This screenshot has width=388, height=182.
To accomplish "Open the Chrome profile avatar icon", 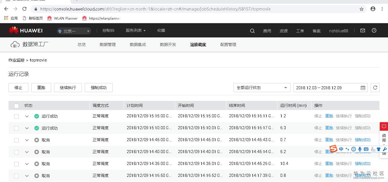I will pos(373,9).
